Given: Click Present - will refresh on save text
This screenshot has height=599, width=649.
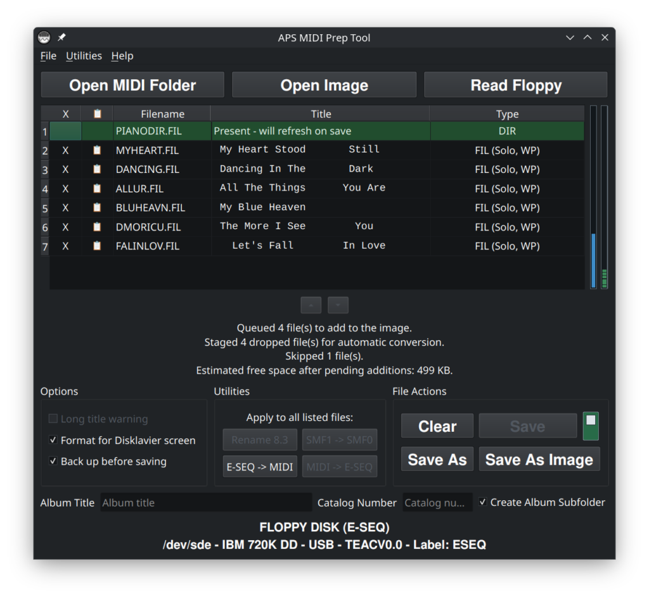Looking at the screenshot, I should (282, 131).
